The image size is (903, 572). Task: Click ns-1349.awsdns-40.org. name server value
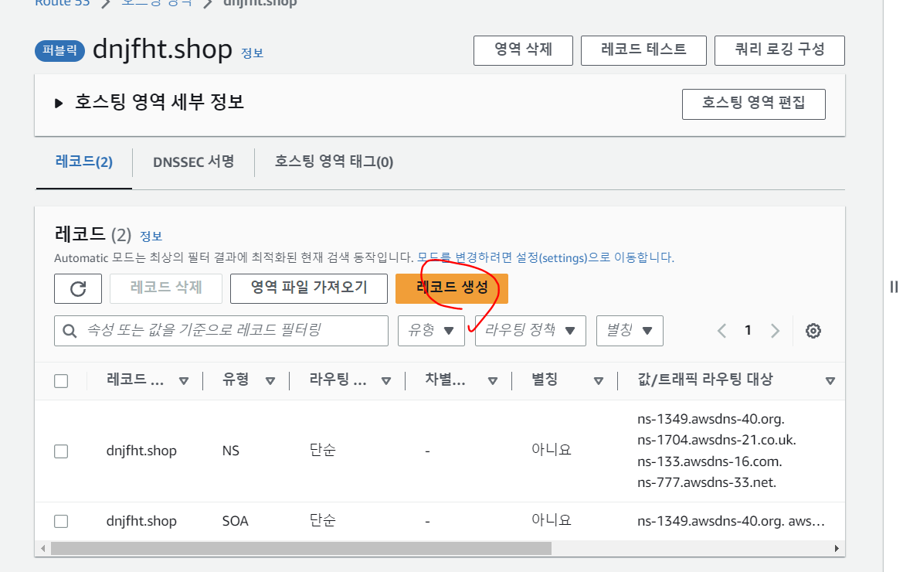tap(711, 419)
